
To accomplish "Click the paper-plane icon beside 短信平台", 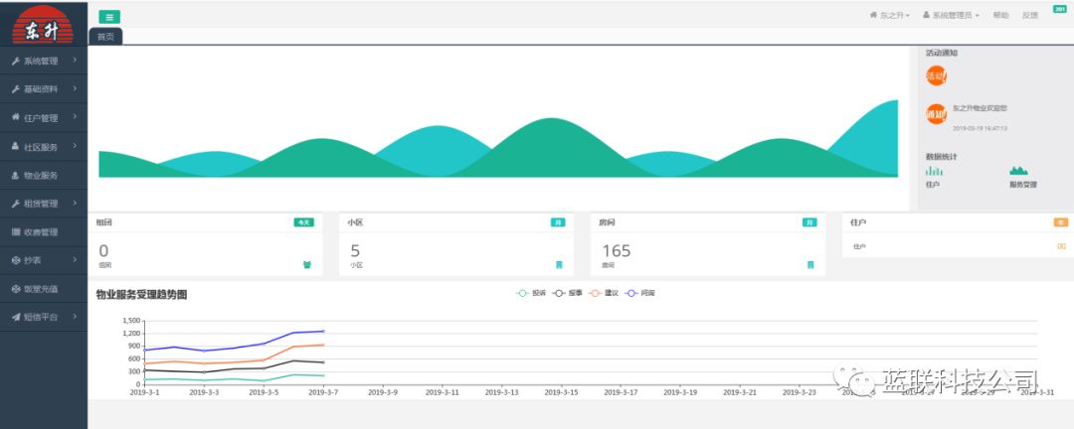I will pos(16,318).
